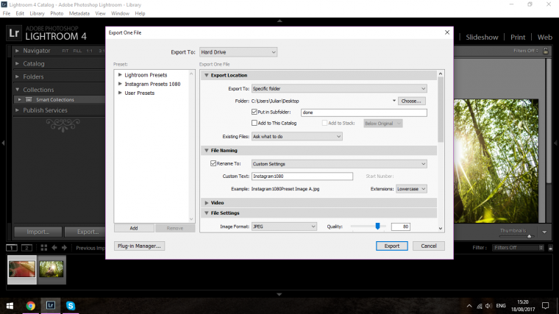
Task: Open the folder path history arrow
Action: coord(394,101)
